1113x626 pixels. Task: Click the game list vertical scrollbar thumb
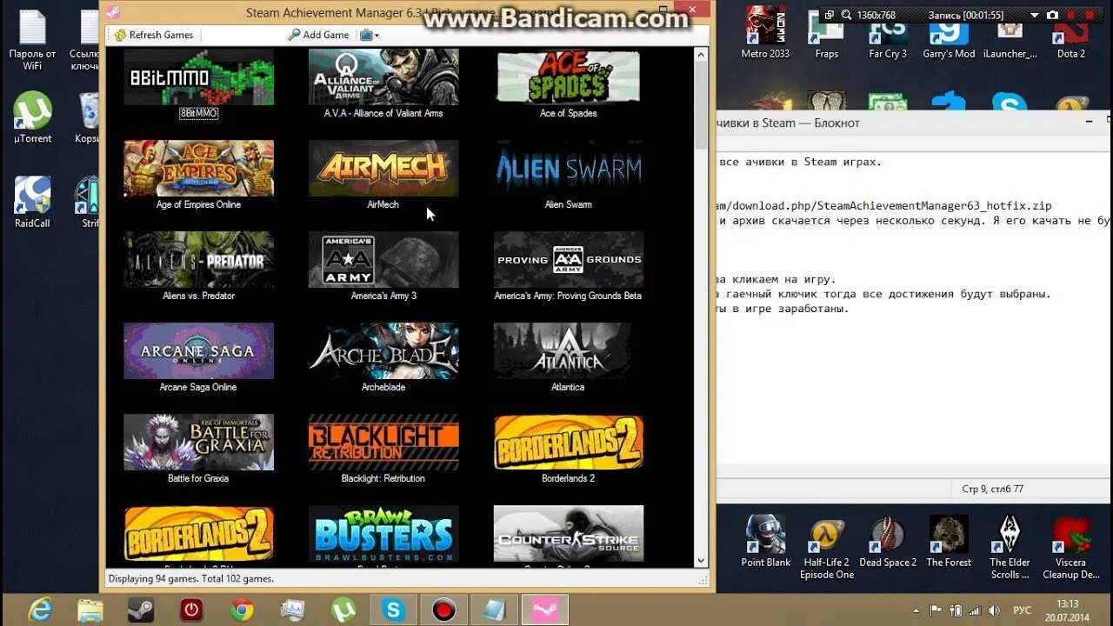[x=701, y=105]
